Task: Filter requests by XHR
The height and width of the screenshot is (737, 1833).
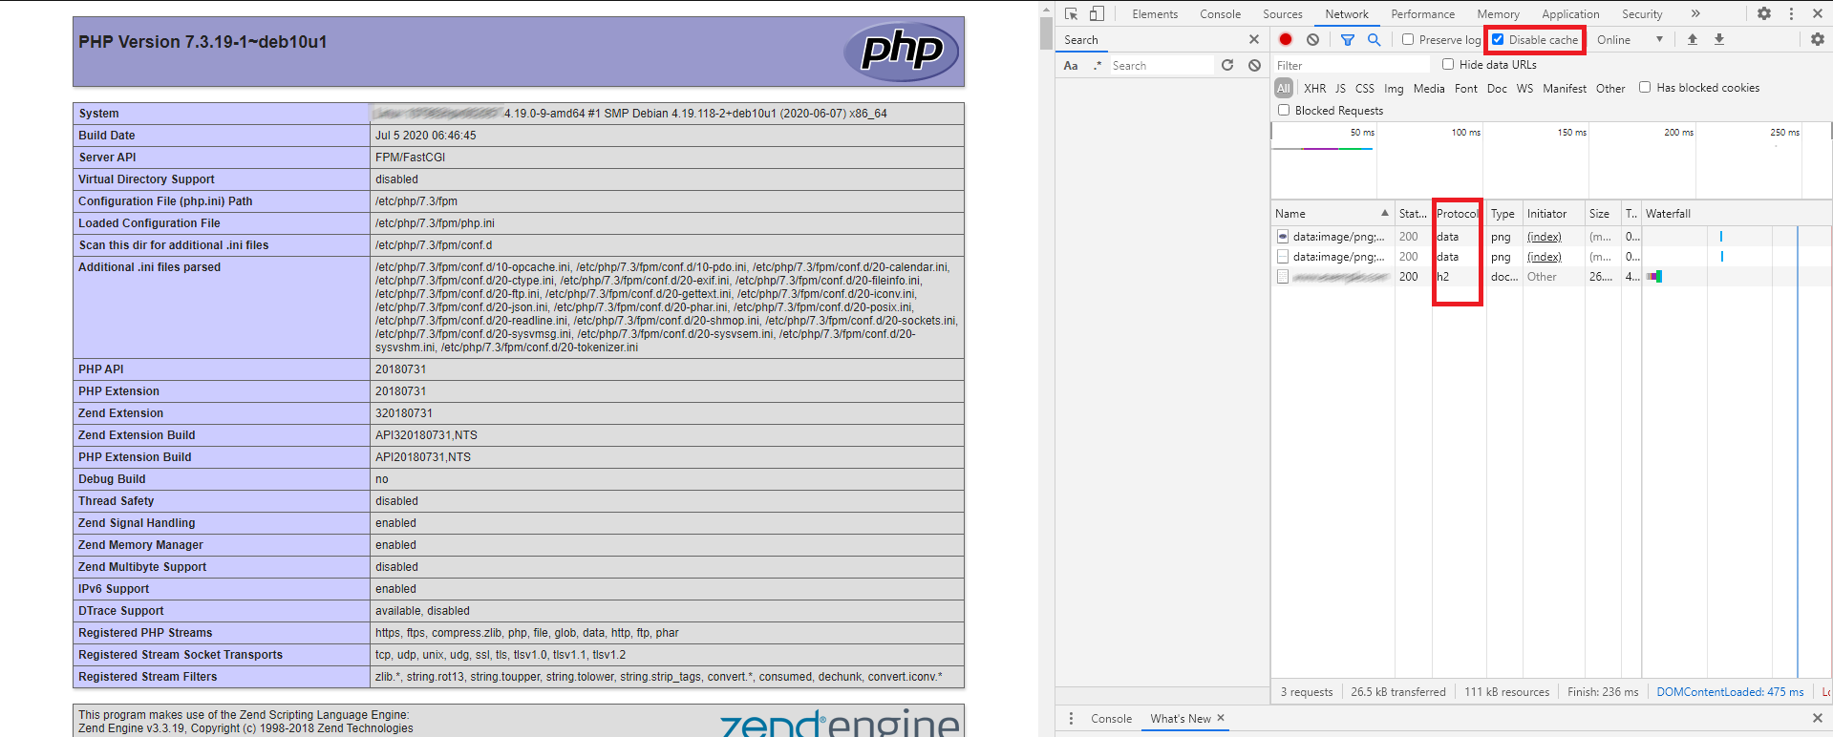Action: [x=1314, y=88]
